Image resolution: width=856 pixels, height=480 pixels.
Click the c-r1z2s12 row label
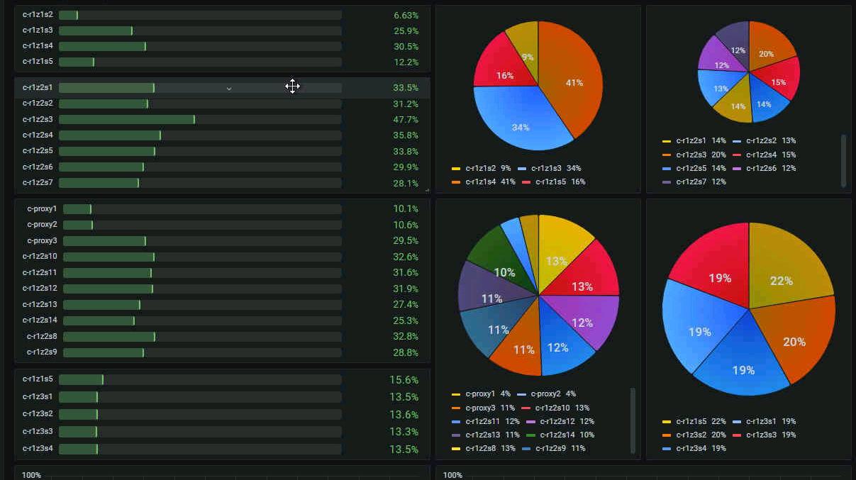40,289
